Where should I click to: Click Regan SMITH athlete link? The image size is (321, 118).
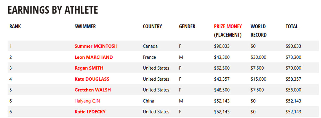tap(89, 68)
